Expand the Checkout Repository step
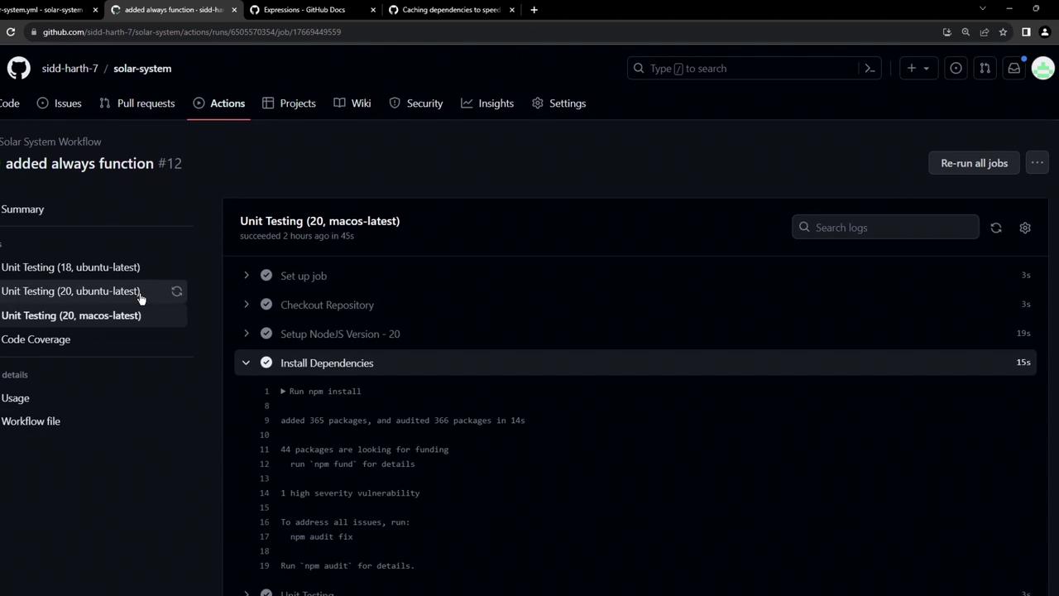1059x596 pixels. (246, 305)
